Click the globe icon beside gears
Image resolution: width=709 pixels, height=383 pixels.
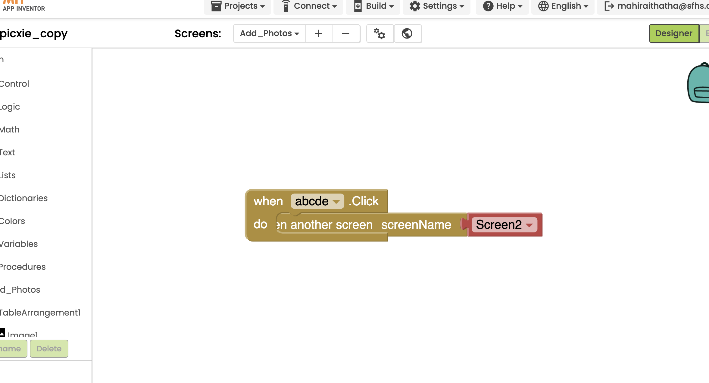point(407,33)
